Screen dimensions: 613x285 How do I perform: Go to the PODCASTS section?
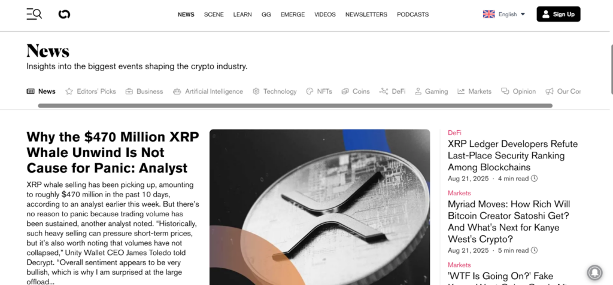tap(413, 14)
